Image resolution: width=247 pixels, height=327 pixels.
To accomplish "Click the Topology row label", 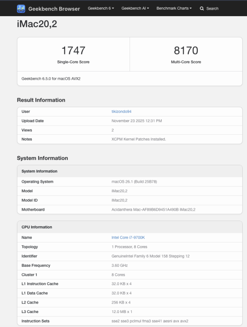I will click(x=30, y=247).
